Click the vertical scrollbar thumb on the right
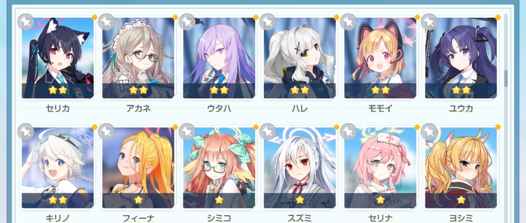The height and width of the screenshot is (223, 526). point(506,78)
